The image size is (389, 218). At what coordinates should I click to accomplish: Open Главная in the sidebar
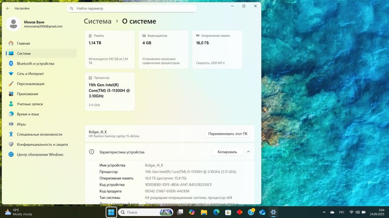(x=41, y=43)
